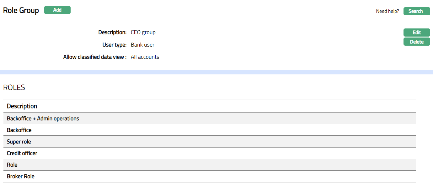The image size is (433, 186).
Task: Click the All accounts value
Action: [145, 57]
